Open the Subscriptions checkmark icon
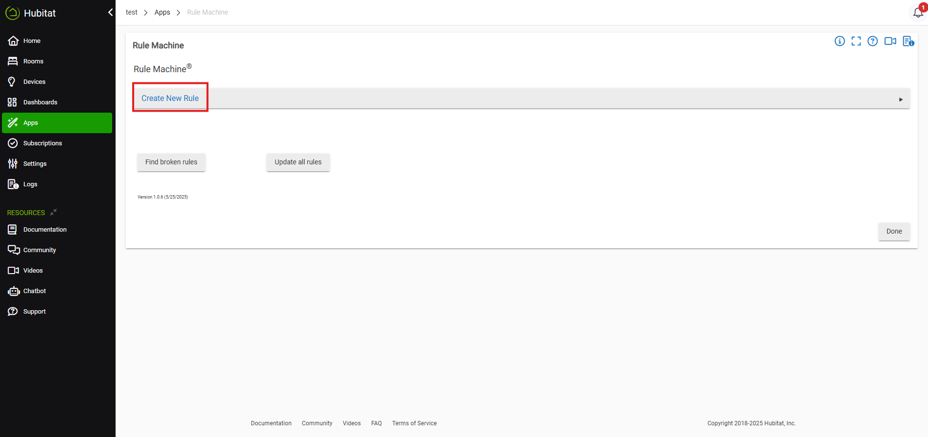 pyautogui.click(x=13, y=143)
